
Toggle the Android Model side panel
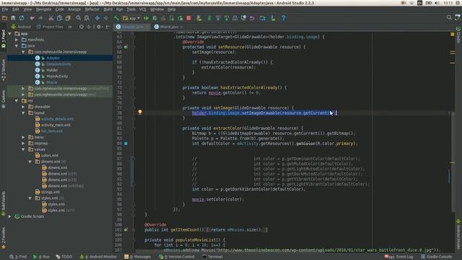pyautogui.click(x=458, y=235)
